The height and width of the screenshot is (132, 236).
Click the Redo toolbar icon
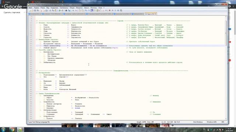pos(62,11)
